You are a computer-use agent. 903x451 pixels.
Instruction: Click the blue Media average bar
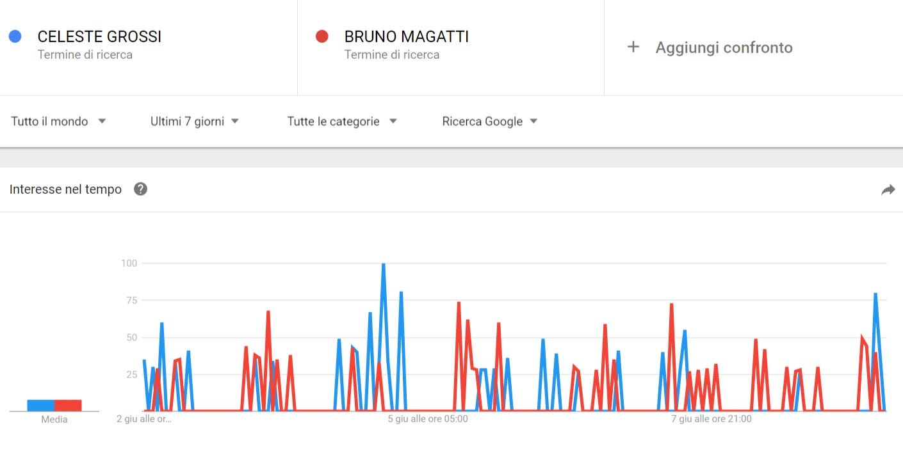pos(40,405)
